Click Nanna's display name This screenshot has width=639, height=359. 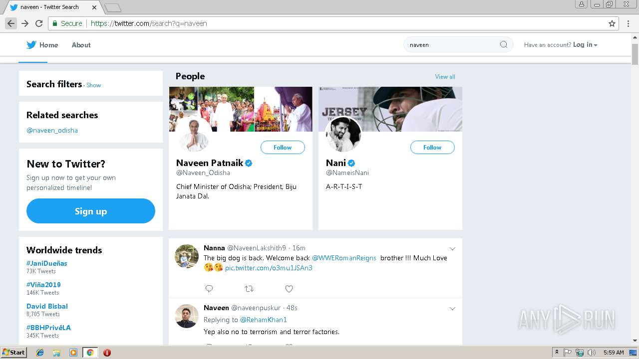pos(214,248)
